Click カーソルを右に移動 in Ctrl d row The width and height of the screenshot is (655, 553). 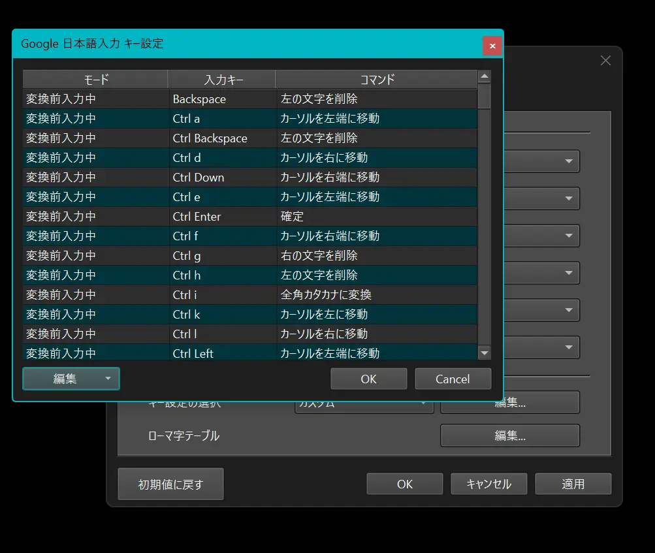[377, 158]
